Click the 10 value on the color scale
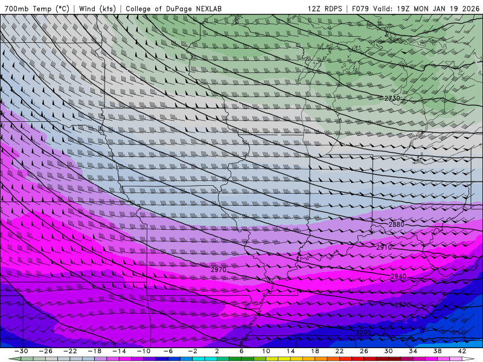The image size is (483, 362). click(x=266, y=351)
